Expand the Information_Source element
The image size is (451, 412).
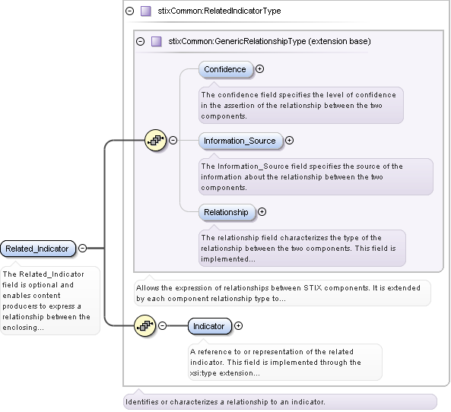[289, 141]
